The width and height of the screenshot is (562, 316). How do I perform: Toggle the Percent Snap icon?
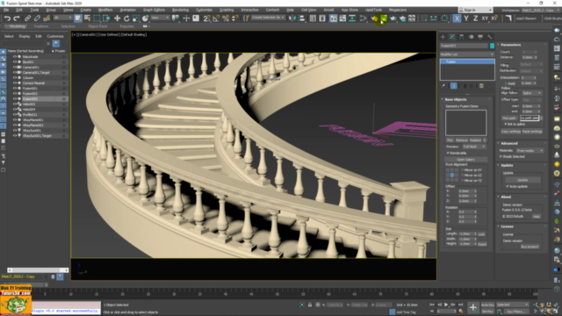(x=226, y=18)
